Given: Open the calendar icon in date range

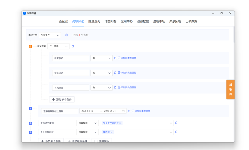Looking at the screenshot, I should pyautogui.click(x=123, y=111).
